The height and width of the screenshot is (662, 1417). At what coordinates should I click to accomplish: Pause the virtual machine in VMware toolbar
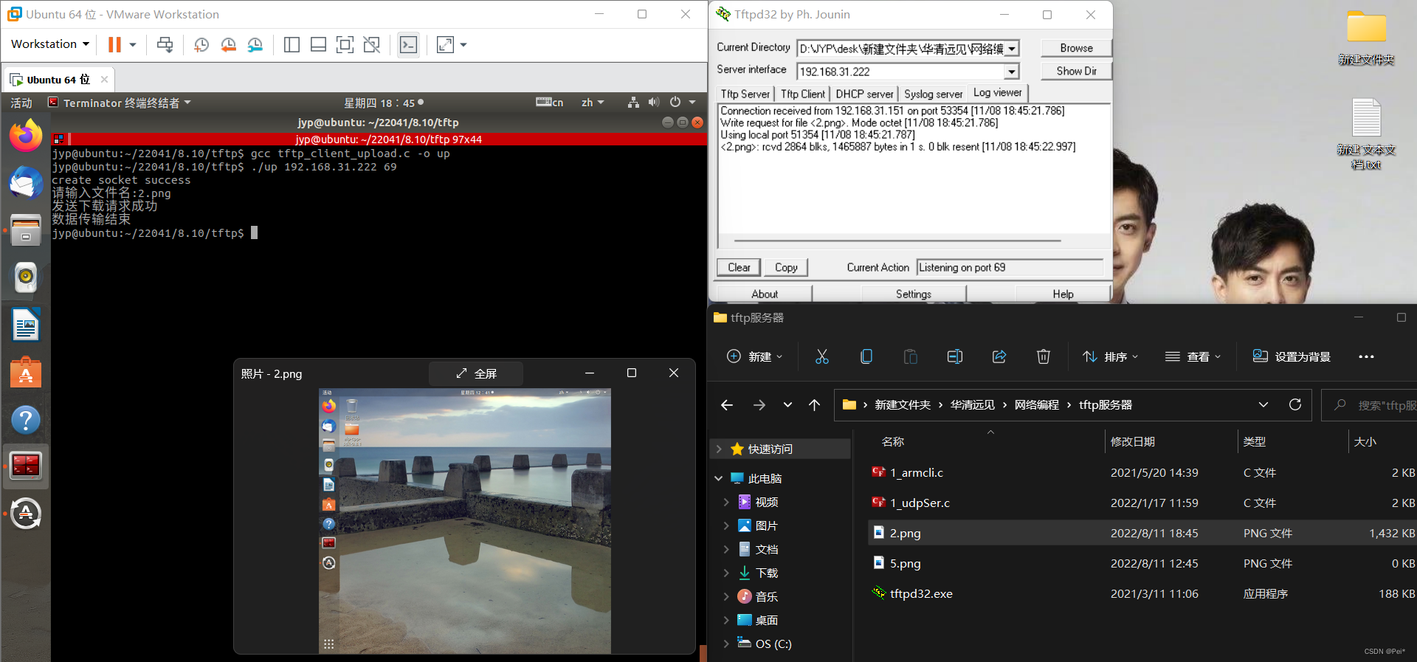[114, 45]
